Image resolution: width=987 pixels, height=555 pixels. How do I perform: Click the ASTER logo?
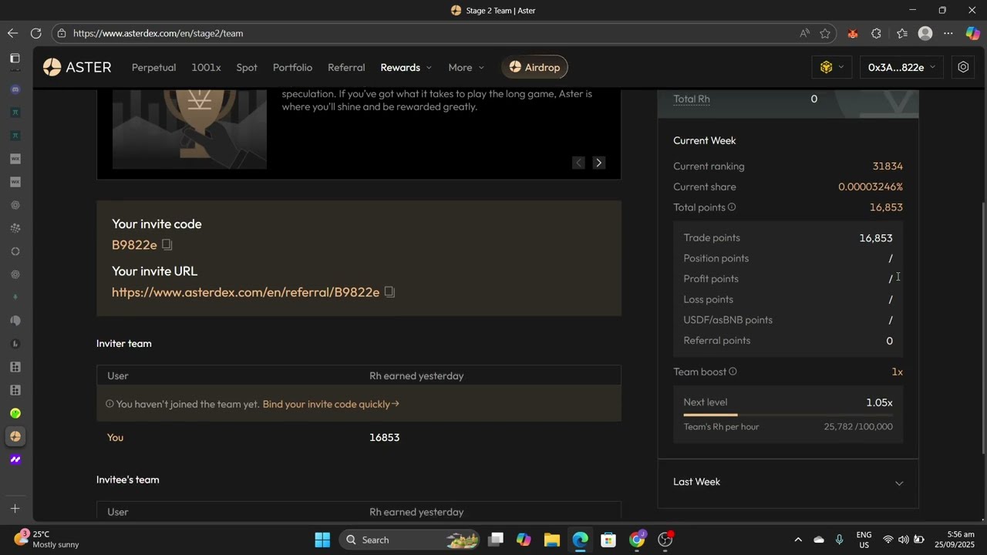[77, 67]
